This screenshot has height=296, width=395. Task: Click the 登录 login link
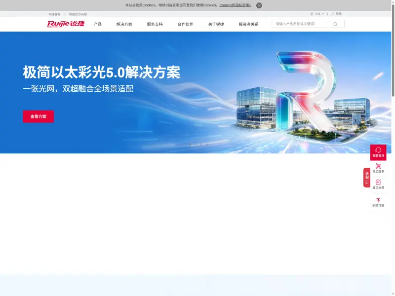339,14
